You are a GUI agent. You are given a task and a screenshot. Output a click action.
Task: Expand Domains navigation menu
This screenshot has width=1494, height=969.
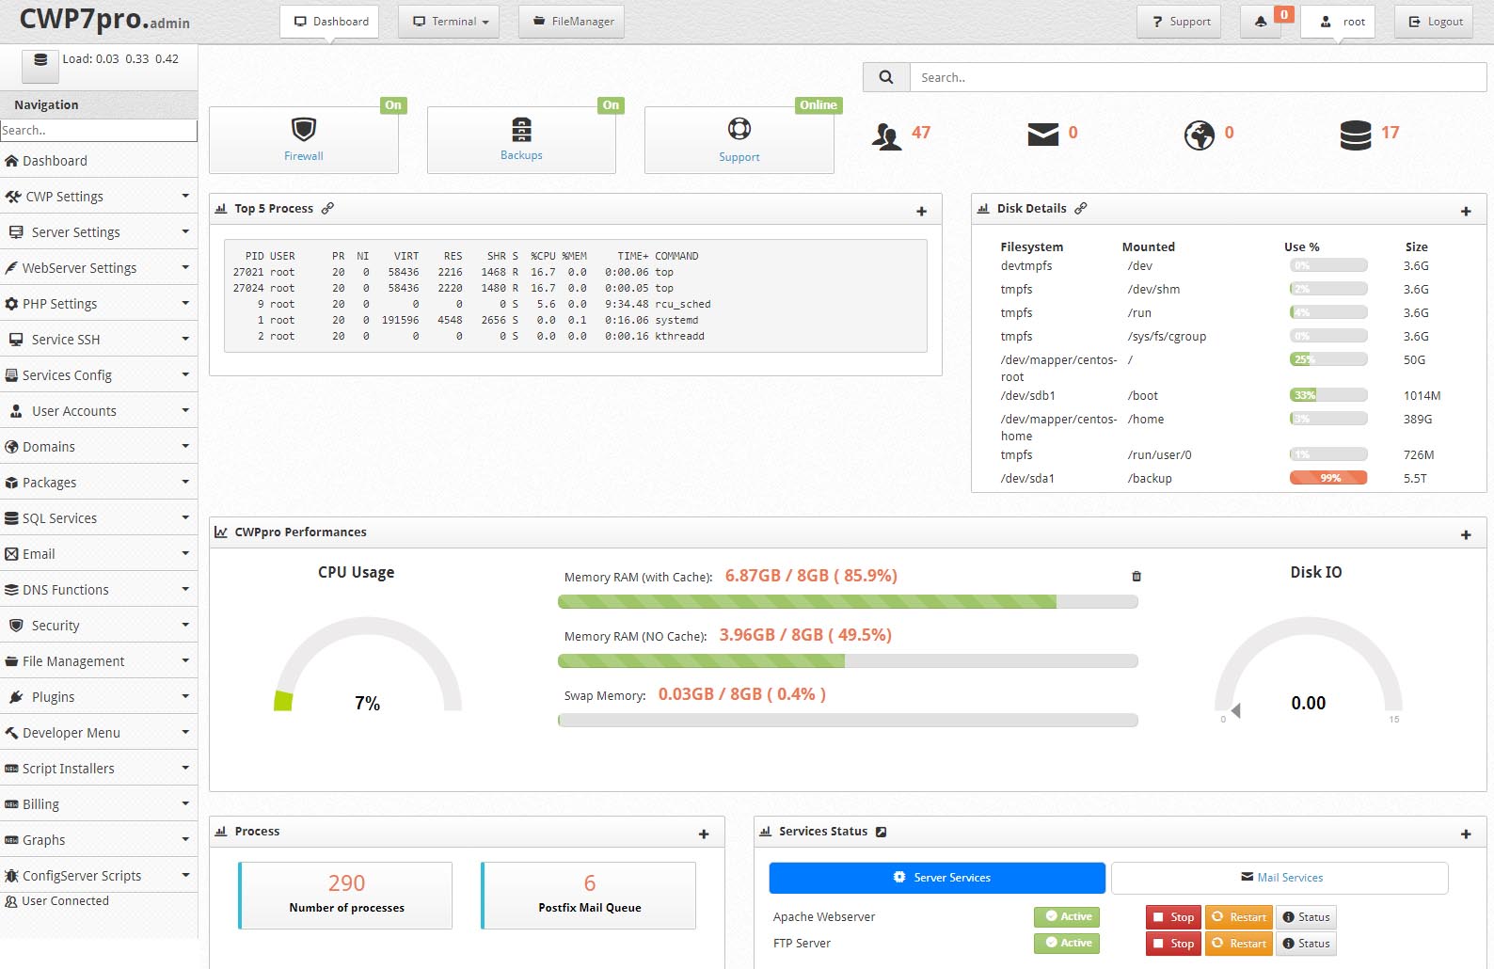(x=99, y=447)
